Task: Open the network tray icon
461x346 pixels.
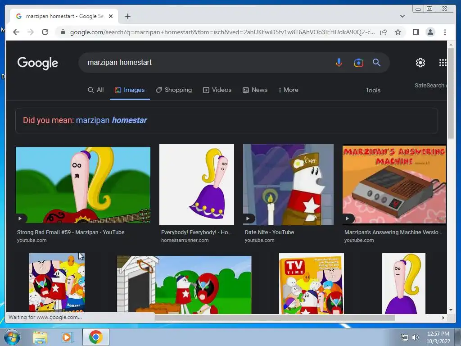Action: 405,337
